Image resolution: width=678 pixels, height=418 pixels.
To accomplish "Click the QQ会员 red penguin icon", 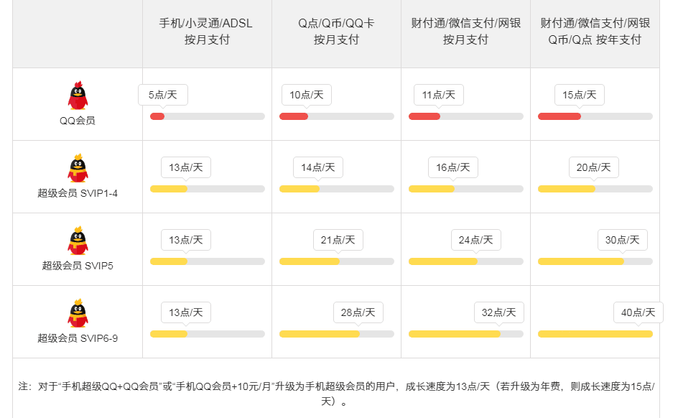I will pyautogui.click(x=78, y=96).
